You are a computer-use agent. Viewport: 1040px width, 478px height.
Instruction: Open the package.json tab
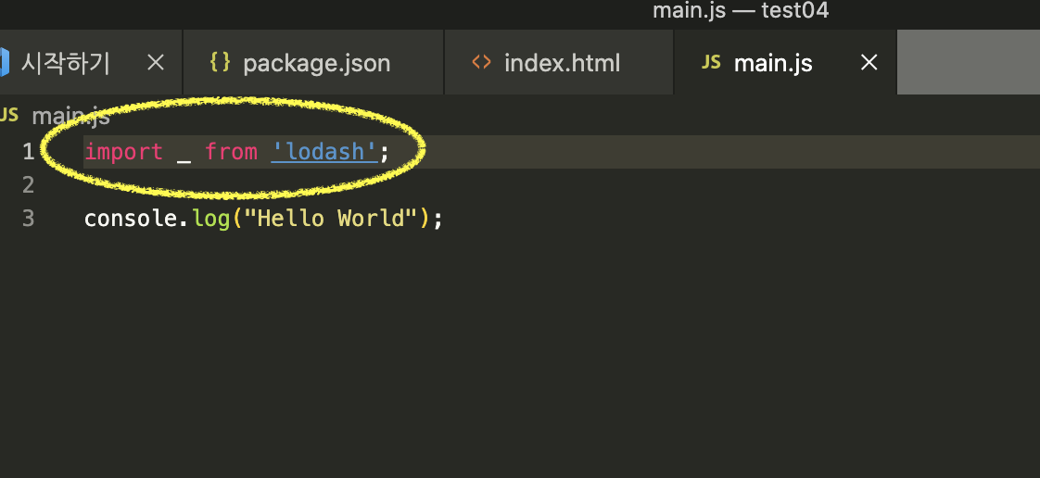313,63
